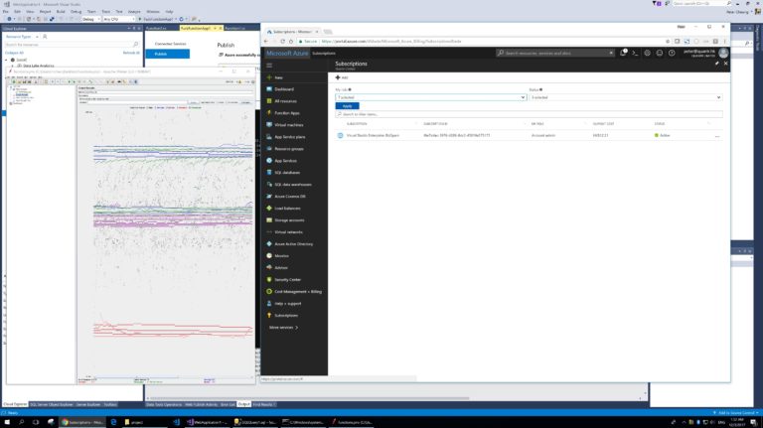
Task: Click the search to filter items field
Action: [x=529, y=114]
